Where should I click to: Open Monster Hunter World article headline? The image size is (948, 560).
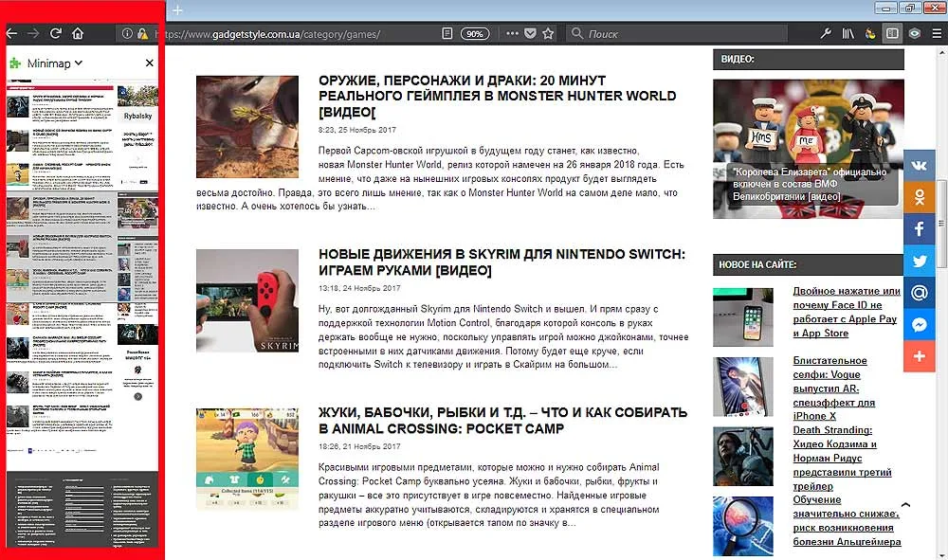[x=497, y=96]
